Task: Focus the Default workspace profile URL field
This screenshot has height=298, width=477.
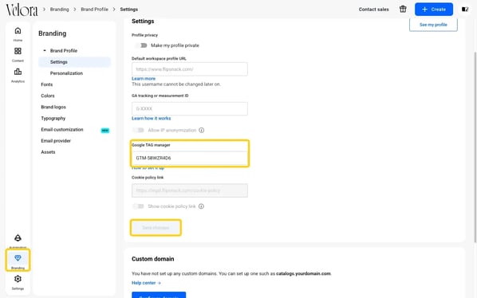Action: click(x=190, y=69)
